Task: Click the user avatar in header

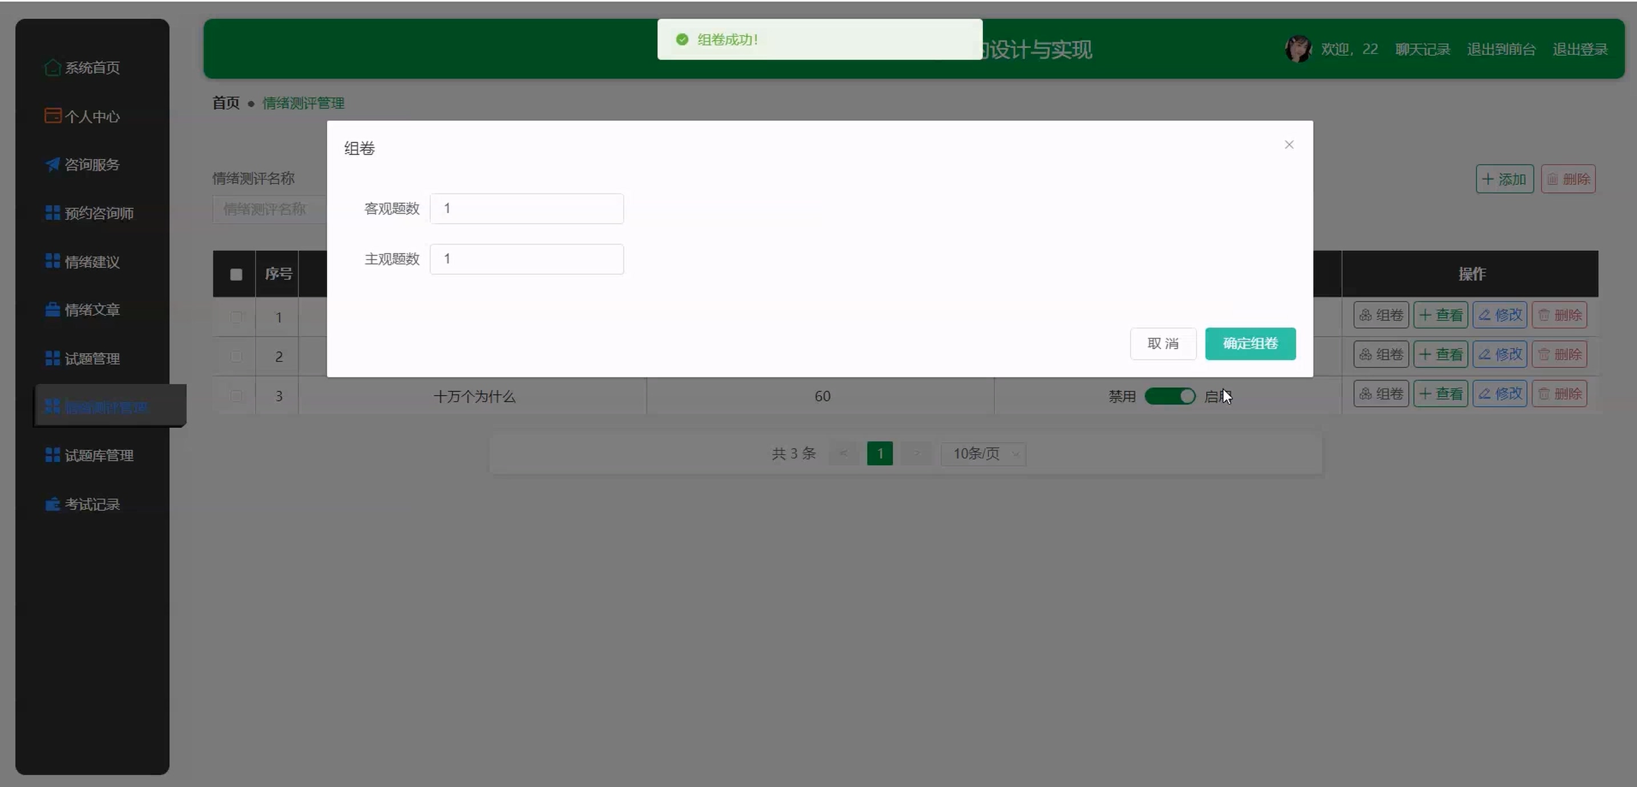Action: pos(1297,49)
